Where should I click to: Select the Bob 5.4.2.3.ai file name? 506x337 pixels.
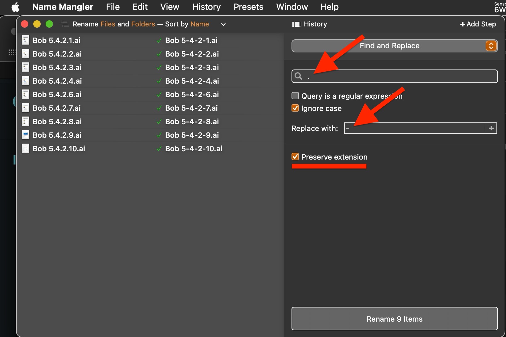[57, 67]
